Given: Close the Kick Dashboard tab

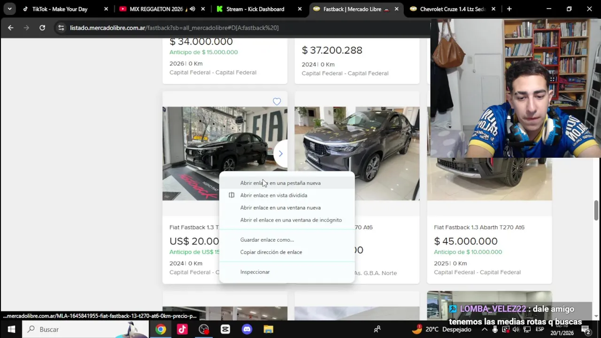Looking at the screenshot, I should tap(300, 9).
